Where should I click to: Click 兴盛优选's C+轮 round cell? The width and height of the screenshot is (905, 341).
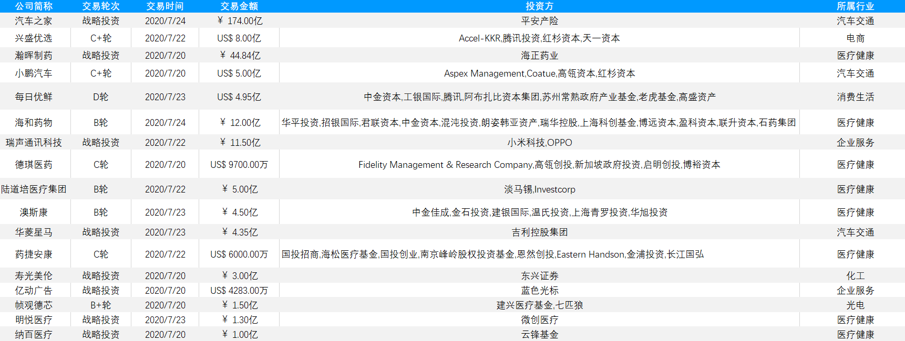pos(101,38)
